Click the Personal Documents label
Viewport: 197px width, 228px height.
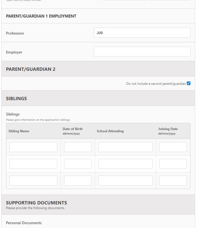(24, 223)
